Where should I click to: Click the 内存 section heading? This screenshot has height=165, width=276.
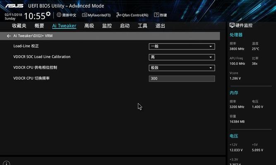click(234, 93)
